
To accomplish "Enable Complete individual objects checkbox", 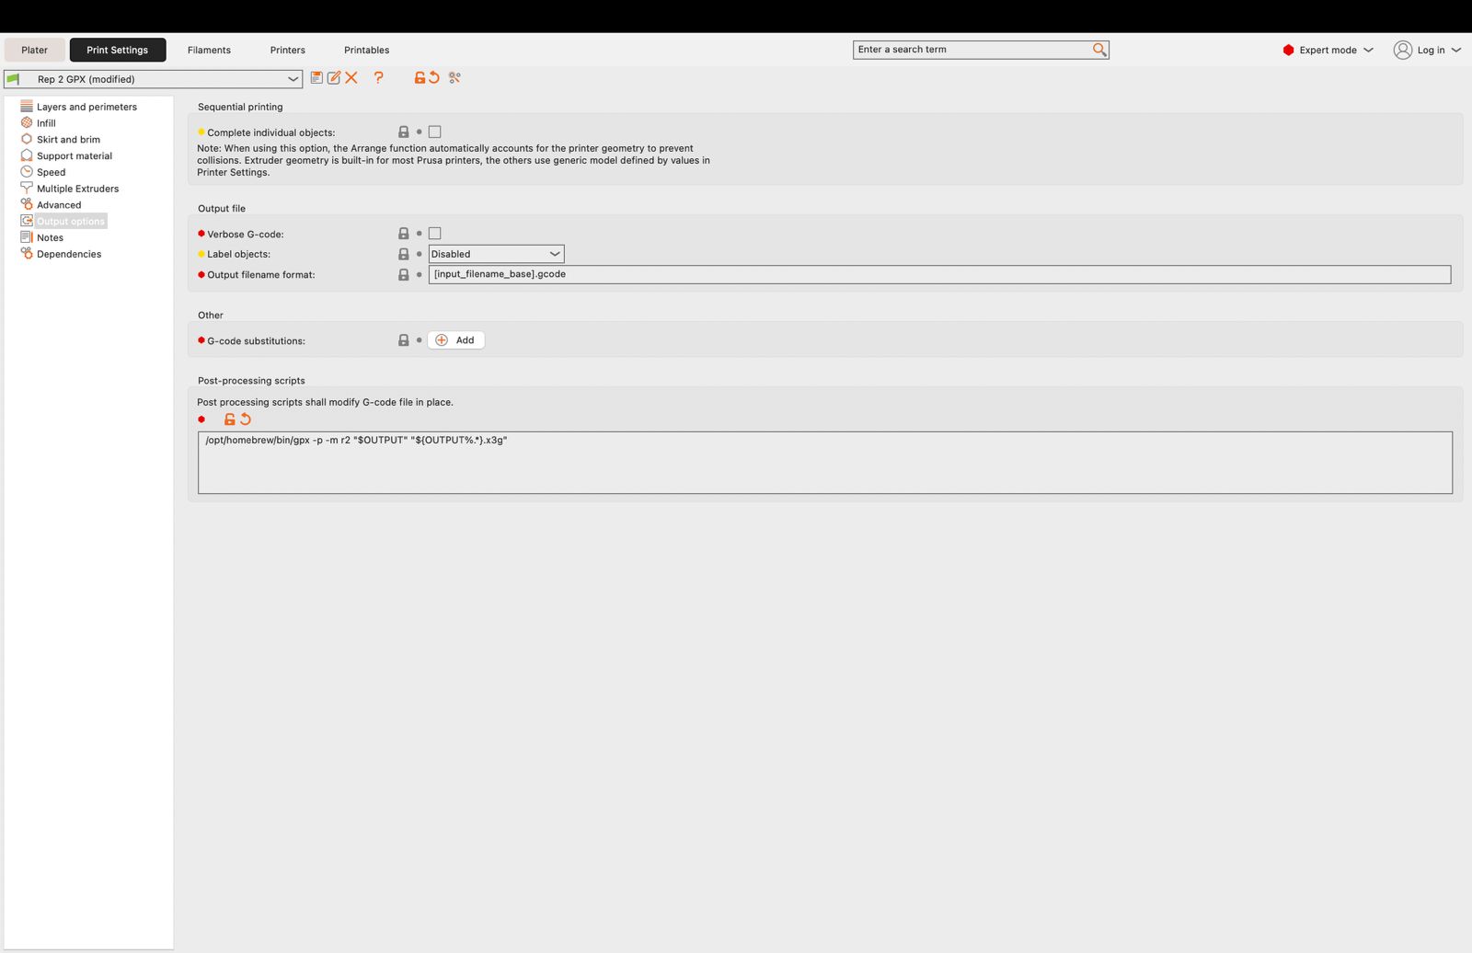I will [435, 132].
